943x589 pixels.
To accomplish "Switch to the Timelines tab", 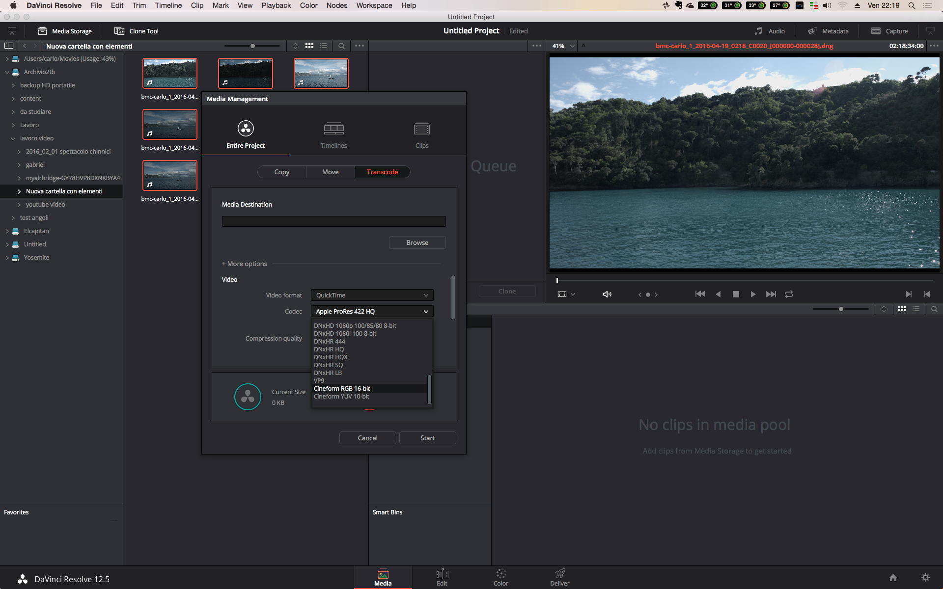I will coord(333,134).
